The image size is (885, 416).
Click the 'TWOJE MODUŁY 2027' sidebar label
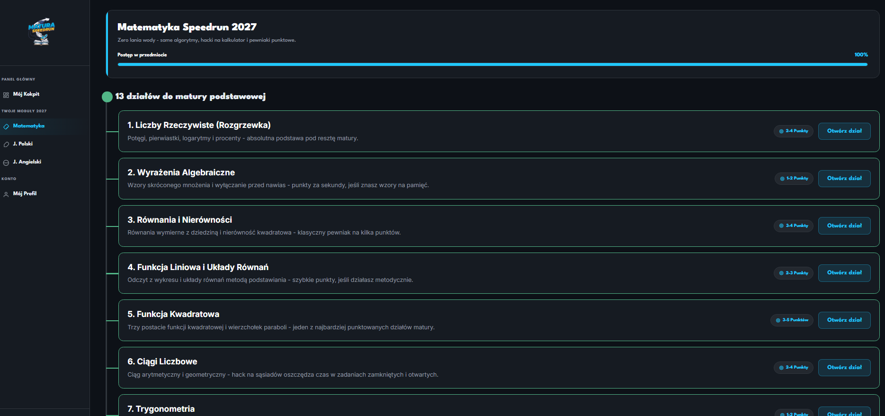coord(24,111)
